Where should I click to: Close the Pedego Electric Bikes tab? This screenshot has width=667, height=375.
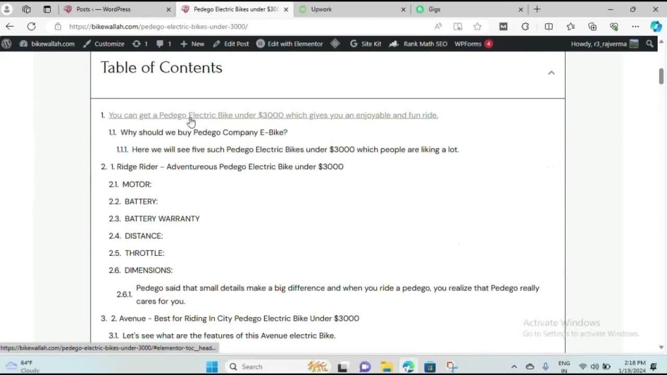click(x=286, y=9)
